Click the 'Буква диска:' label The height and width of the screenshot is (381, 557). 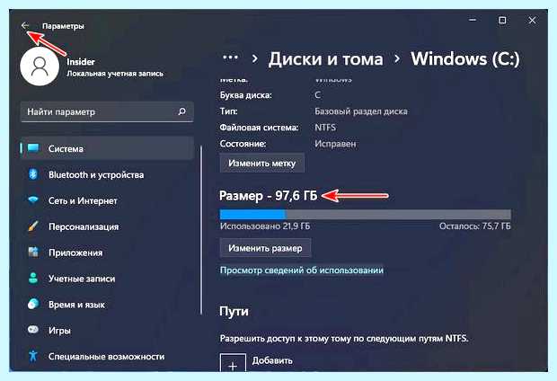tap(246, 95)
